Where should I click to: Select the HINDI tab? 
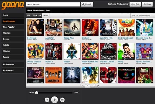pos(46,16)
